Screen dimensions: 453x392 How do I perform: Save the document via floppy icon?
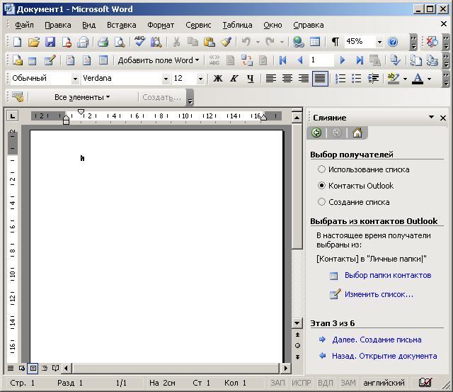pos(50,43)
